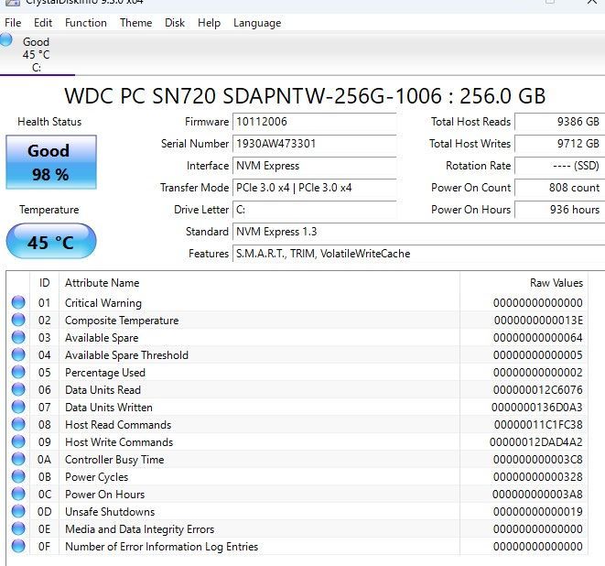The height and width of the screenshot is (566, 605).
Task: Click the Temperature label above 45 °C
Action: click(49, 210)
